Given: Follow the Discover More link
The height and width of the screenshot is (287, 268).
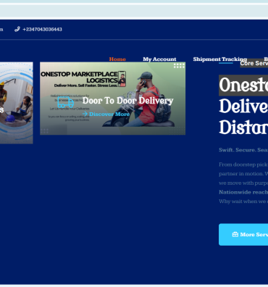Looking at the screenshot, I should tap(109, 114).
